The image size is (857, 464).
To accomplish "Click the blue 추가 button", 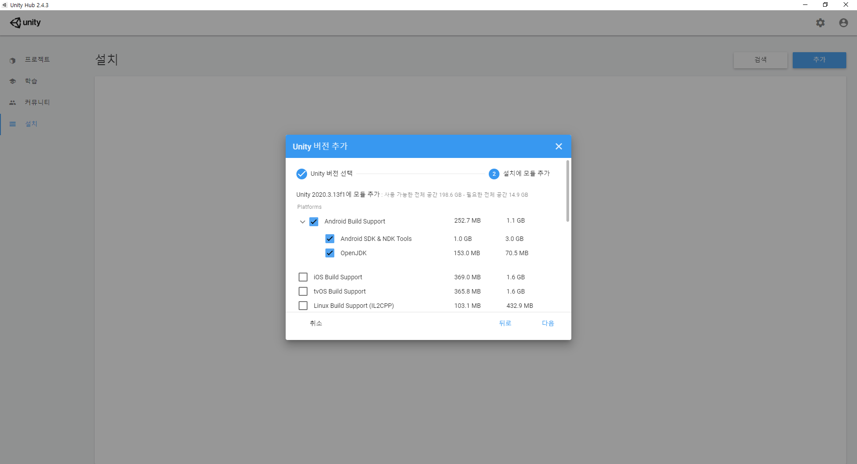I will [820, 60].
